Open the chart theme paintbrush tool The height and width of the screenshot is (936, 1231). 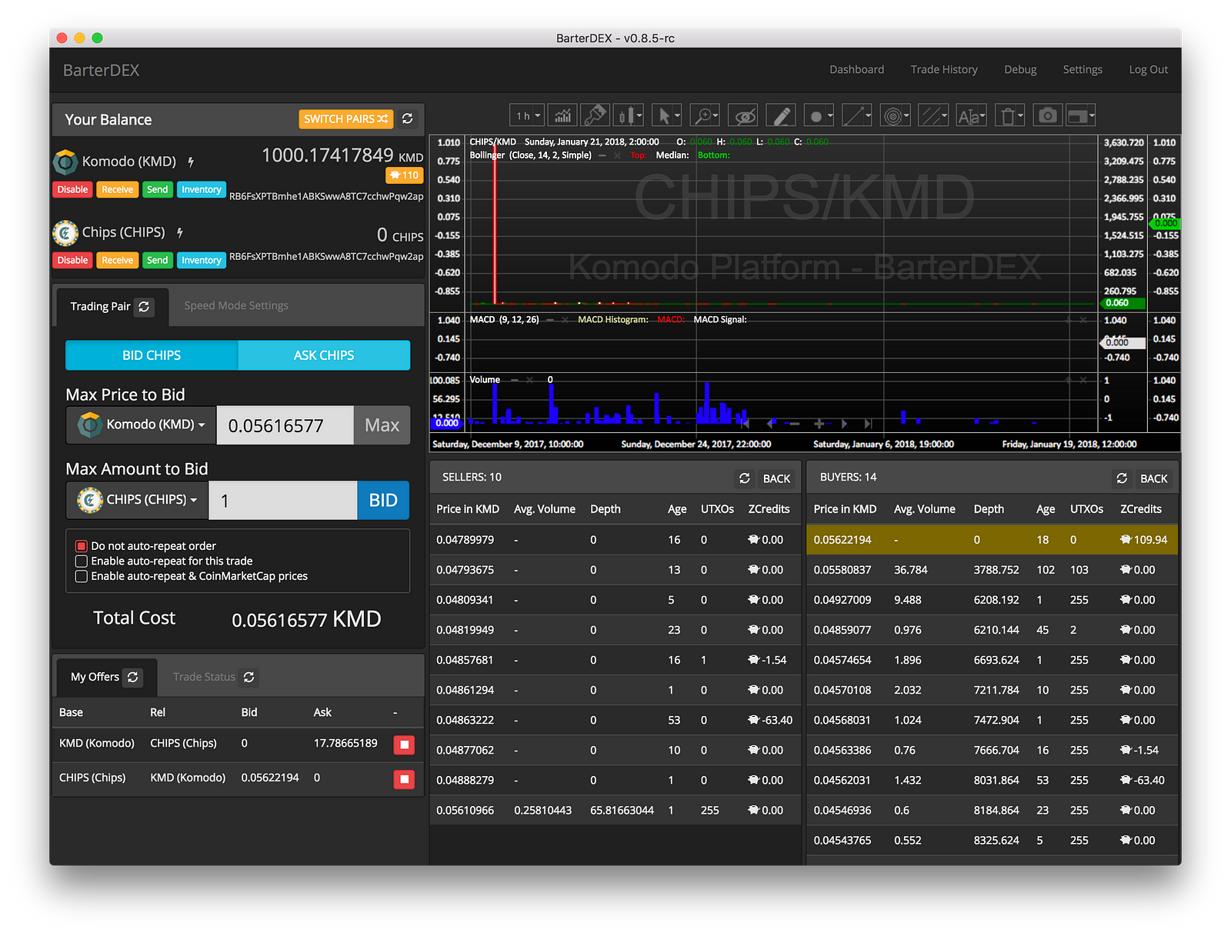595,115
